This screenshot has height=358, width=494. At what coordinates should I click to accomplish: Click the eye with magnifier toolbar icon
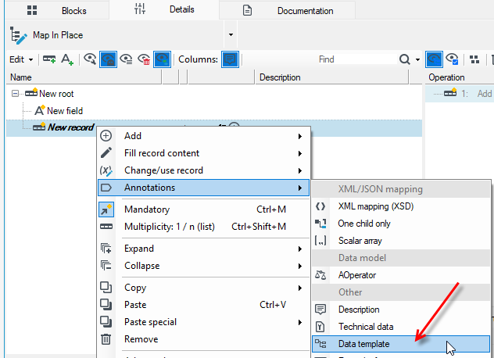pos(90,59)
